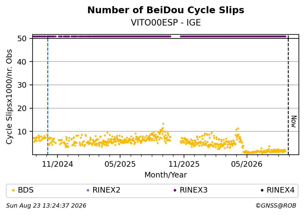Click the 10 y-axis tick label
Image resolution: width=305 pixels, height=215 pixels.
coord(22,132)
